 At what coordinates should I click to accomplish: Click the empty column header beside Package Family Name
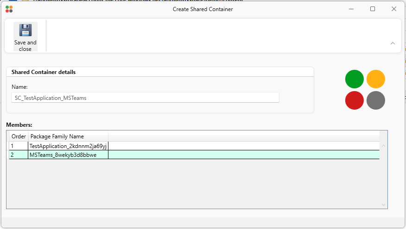243,136
